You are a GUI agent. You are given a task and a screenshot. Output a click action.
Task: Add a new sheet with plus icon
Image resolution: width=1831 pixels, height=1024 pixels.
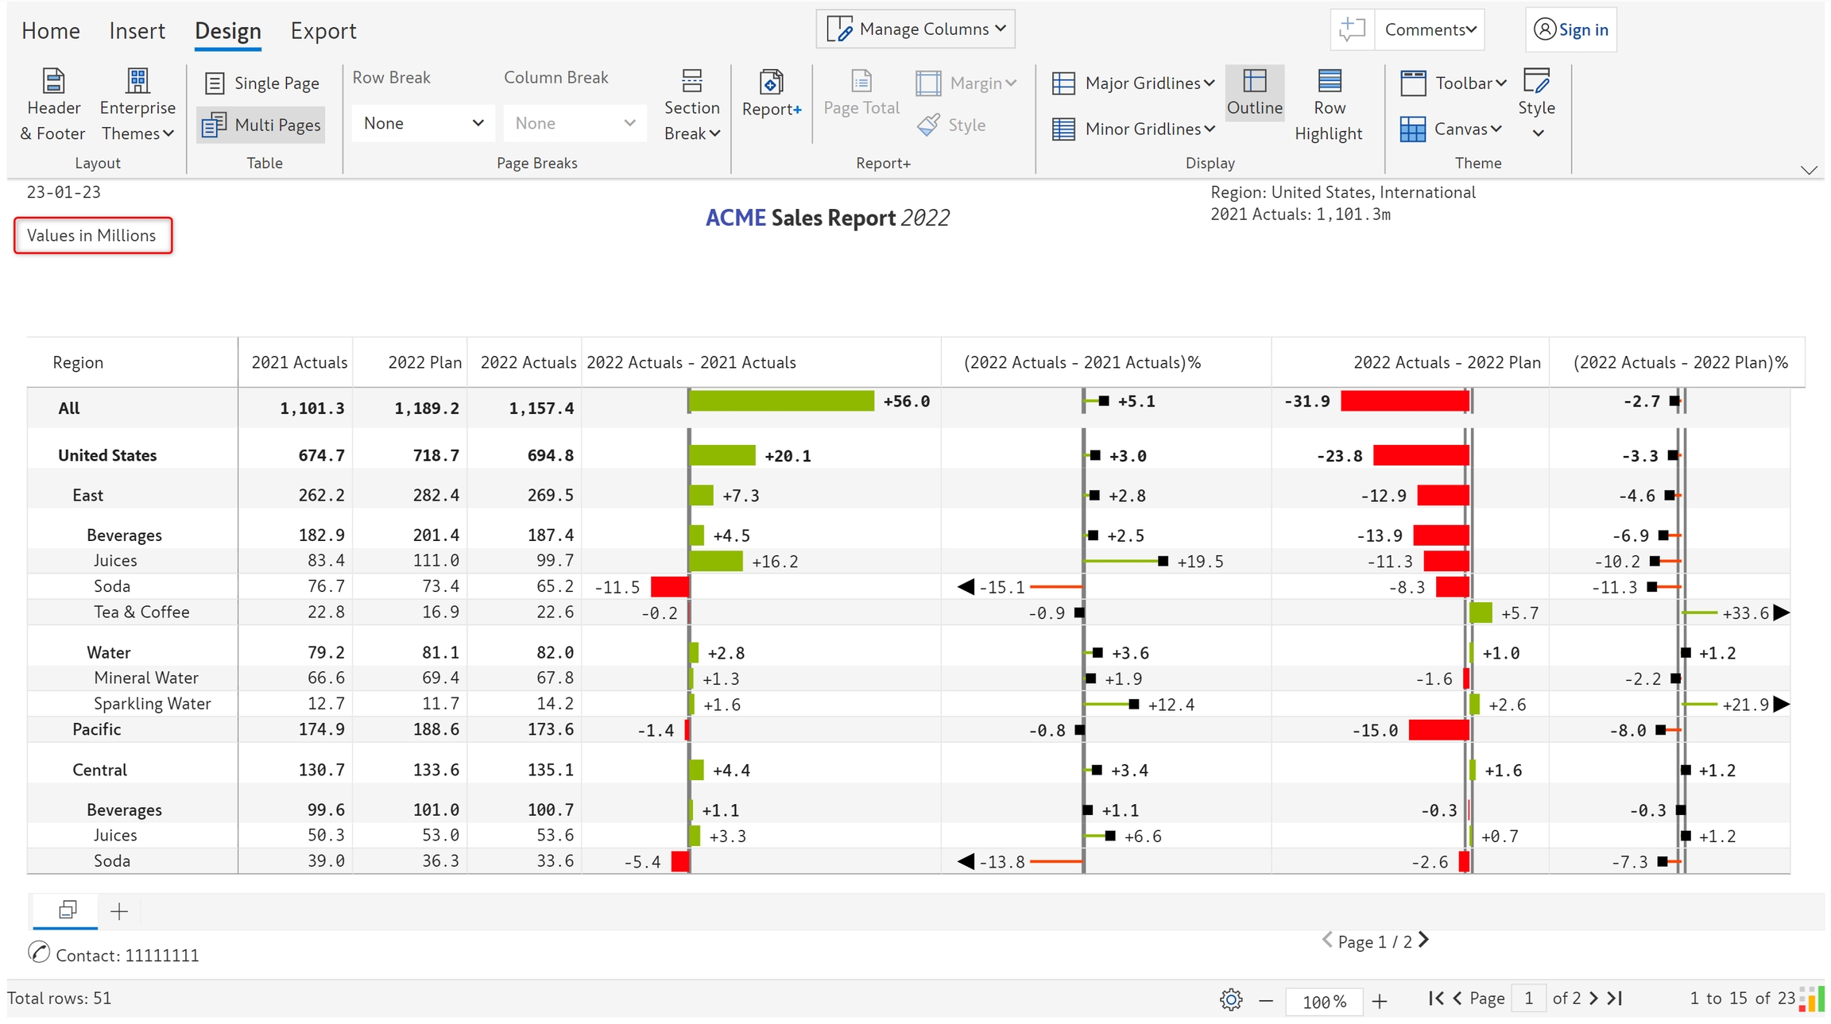click(119, 911)
